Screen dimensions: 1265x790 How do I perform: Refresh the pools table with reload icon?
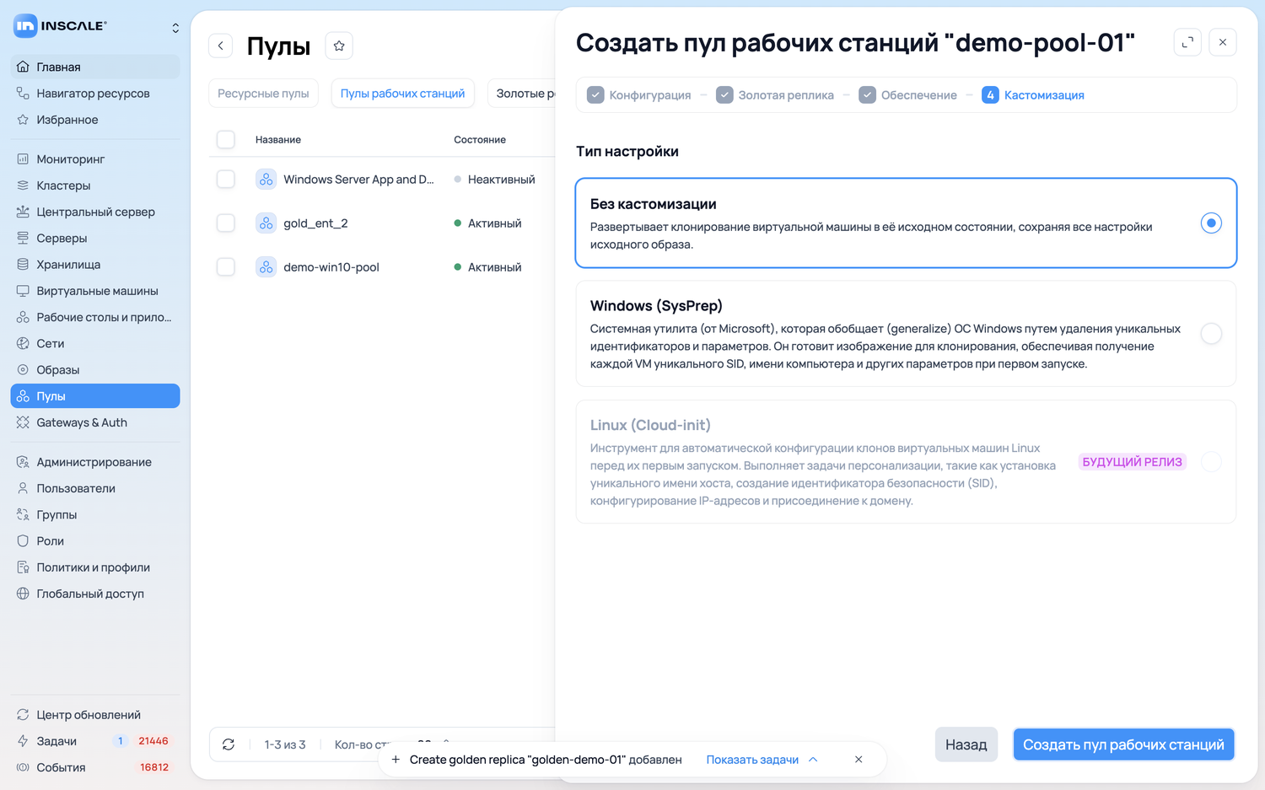(229, 744)
